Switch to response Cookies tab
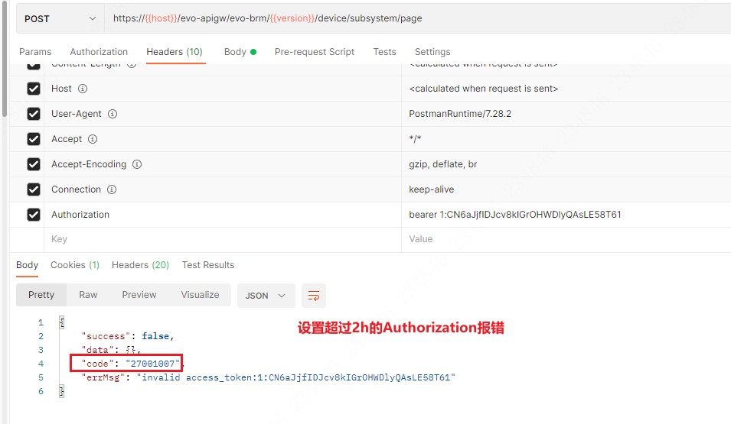This screenshot has width=731, height=424. (74, 265)
